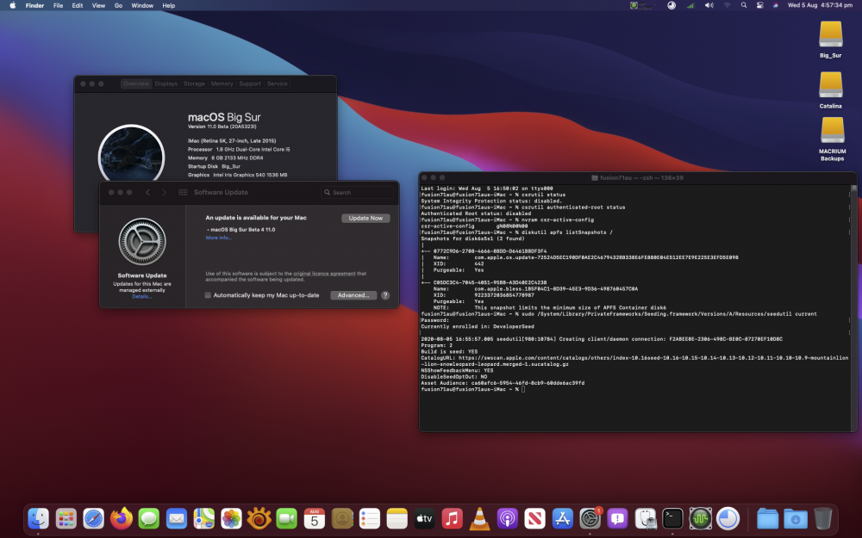The width and height of the screenshot is (862, 538).
Task: Open Activity Monitor style green waveform app
Action: (700, 518)
